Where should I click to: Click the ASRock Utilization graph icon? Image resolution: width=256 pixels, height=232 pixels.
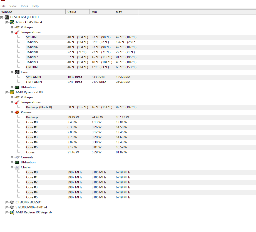point(17,87)
